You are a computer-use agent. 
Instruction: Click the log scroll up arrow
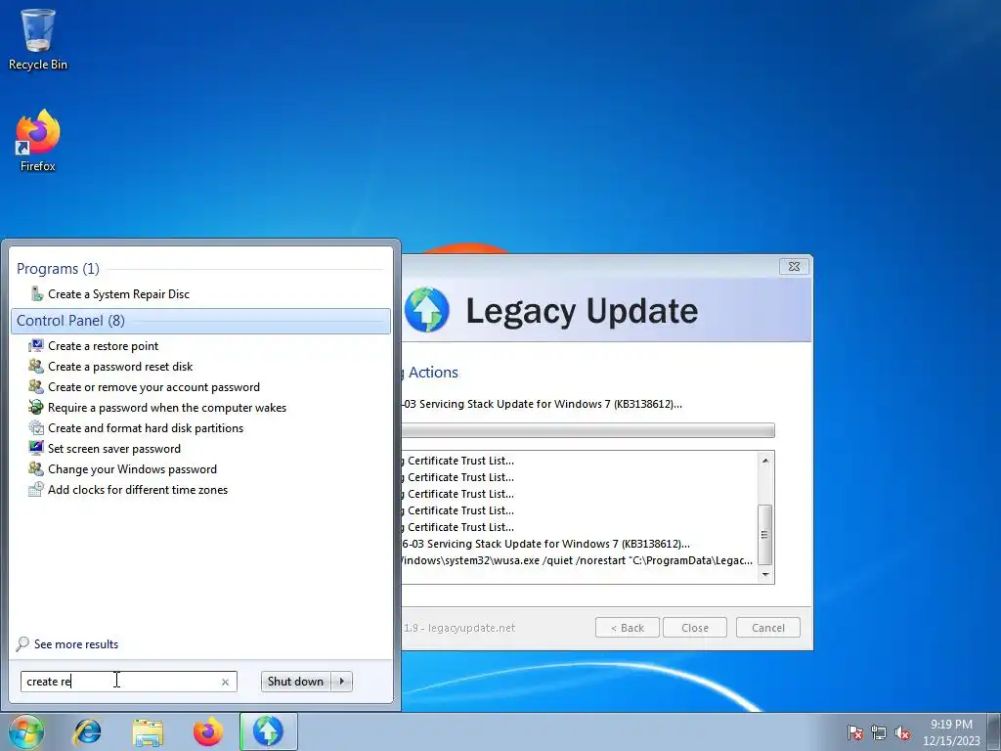tap(764, 460)
